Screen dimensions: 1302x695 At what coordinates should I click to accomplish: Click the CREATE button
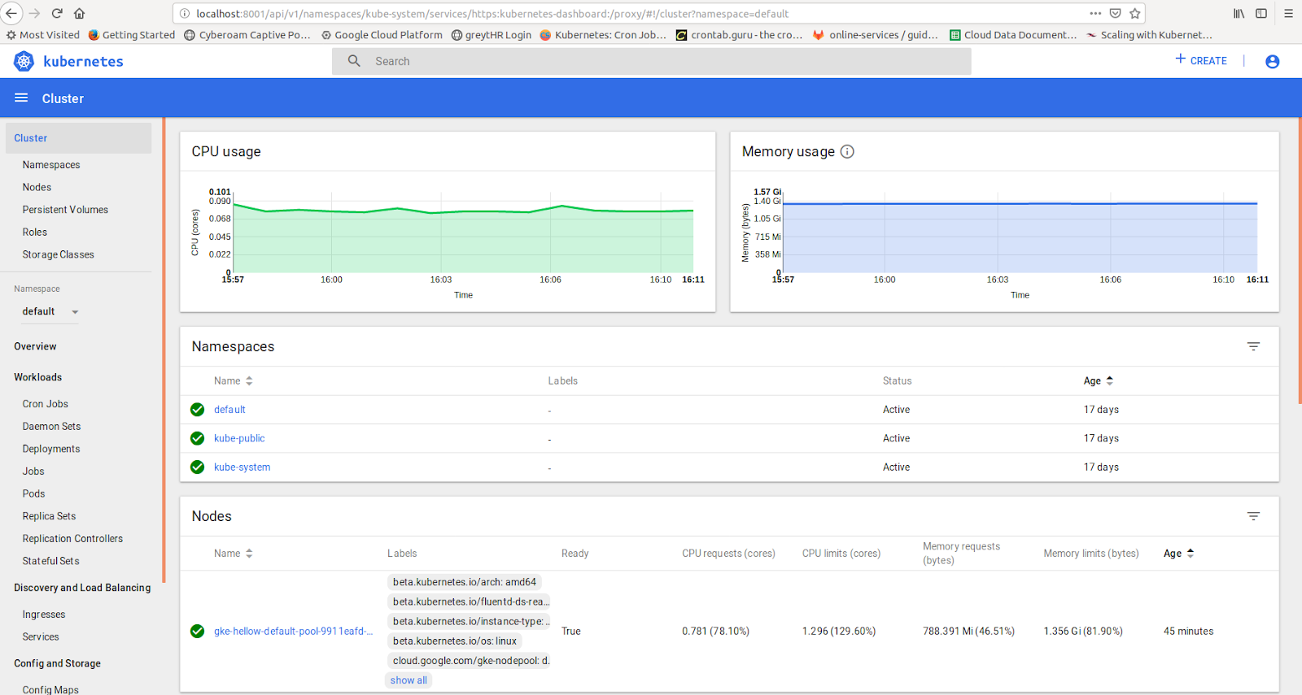point(1201,60)
